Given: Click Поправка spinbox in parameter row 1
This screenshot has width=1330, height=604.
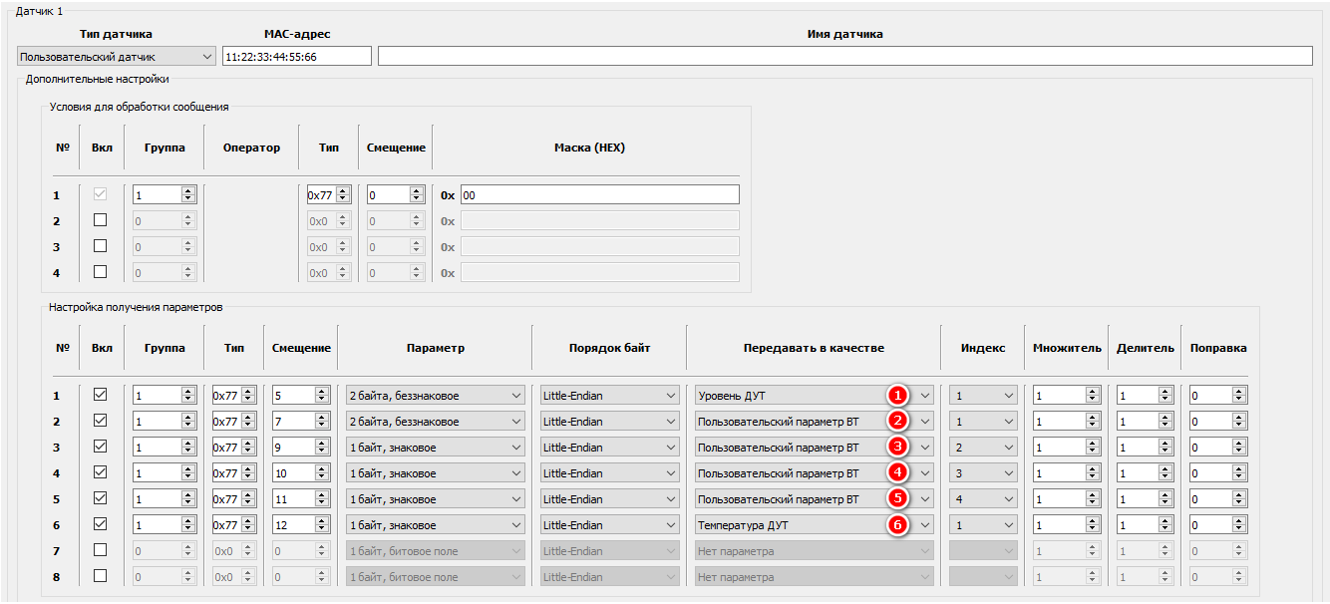Looking at the screenshot, I should 1217,396.
